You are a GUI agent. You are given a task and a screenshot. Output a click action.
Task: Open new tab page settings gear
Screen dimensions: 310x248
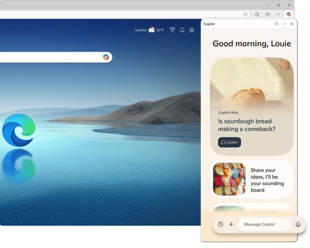tap(192, 30)
